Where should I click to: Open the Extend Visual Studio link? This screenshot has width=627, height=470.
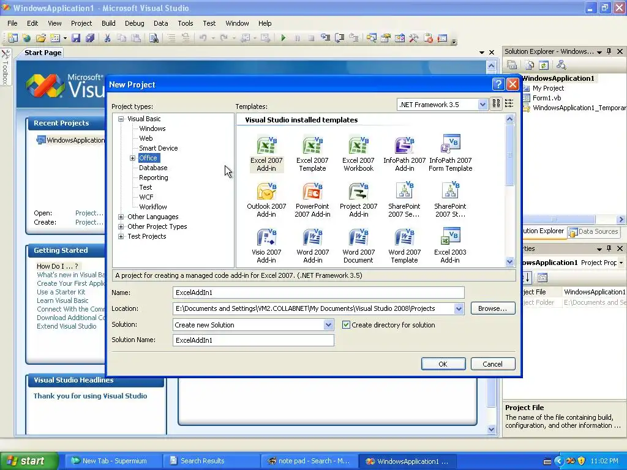click(x=67, y=326)
